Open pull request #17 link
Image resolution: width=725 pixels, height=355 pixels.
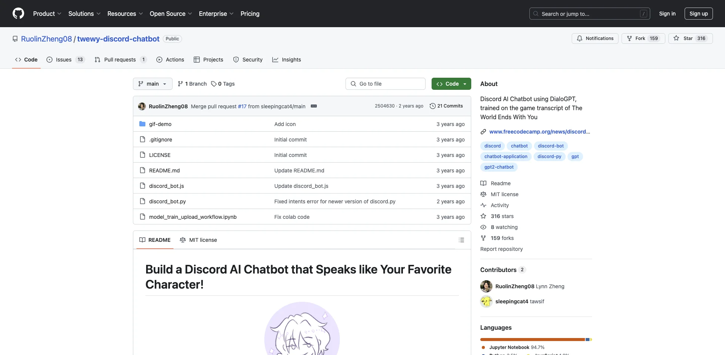pyautogui.click(x=242, y=106)
